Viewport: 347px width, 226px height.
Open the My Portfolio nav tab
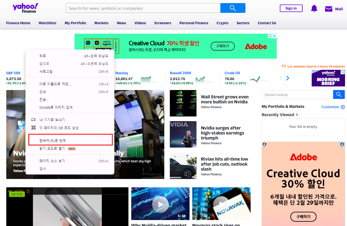pos(75,23)
